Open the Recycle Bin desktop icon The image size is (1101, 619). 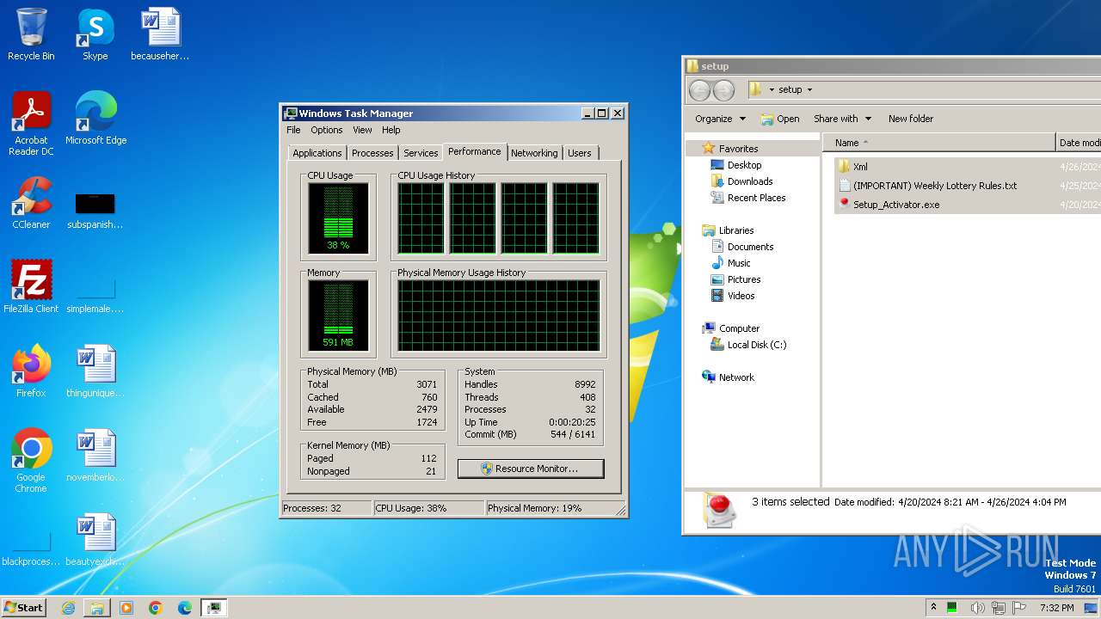click(x=31, y=34)
